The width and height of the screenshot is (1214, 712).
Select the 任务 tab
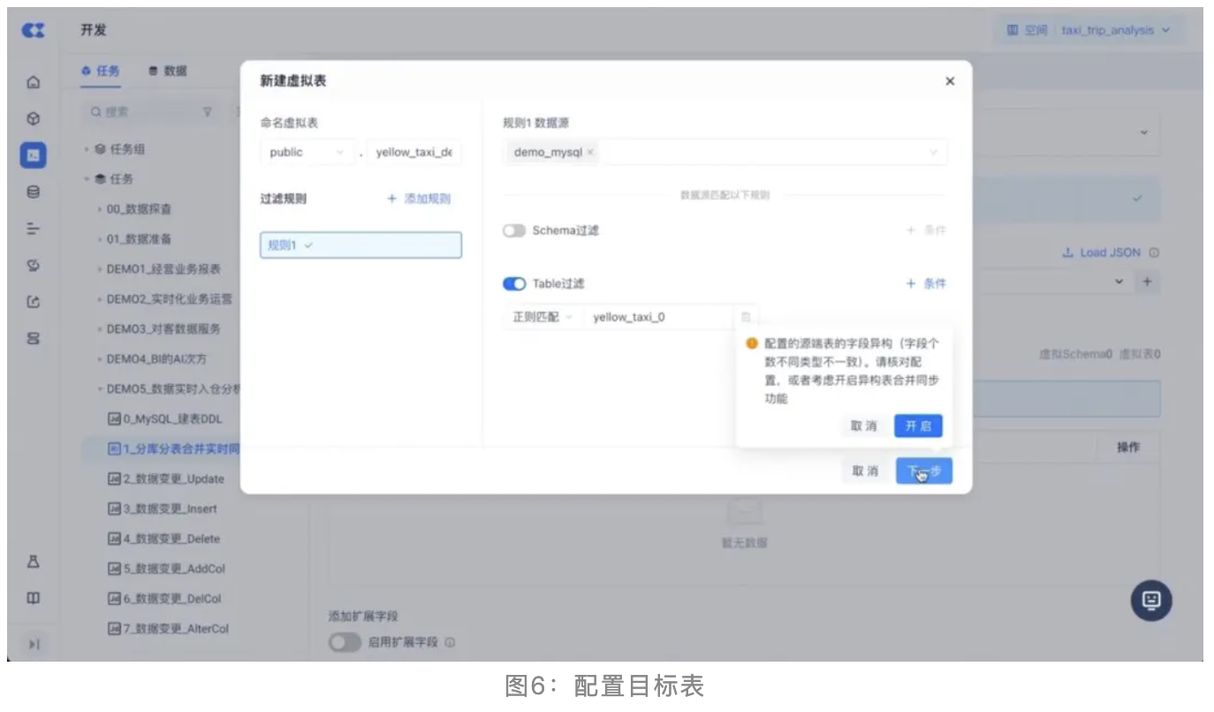pyautogui.click(x=101, y=71)
